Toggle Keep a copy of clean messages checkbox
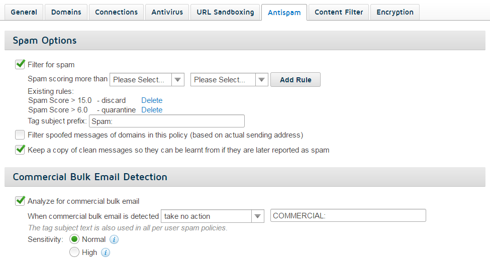Viewport: 490px width, 262px height. (x=20, y=150)
